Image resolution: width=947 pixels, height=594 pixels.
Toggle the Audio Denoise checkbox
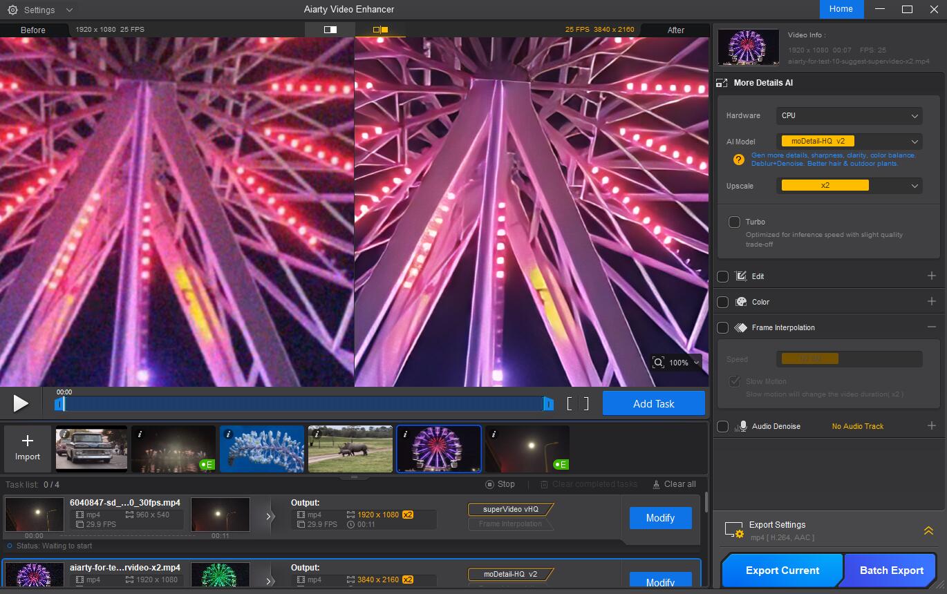[723, 426]
